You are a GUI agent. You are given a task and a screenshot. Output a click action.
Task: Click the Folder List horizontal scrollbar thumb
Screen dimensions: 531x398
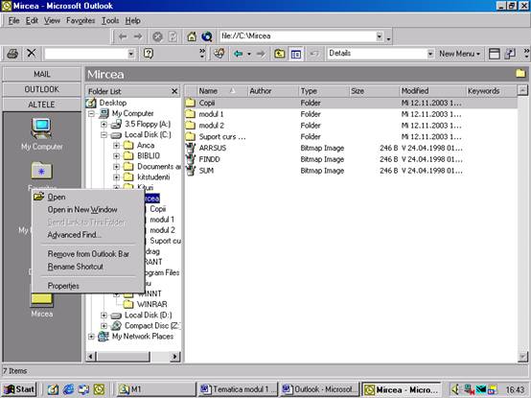(123, 357)
